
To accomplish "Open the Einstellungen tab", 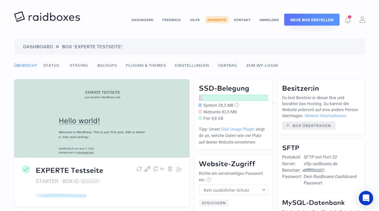I will [x=192, y=65].
